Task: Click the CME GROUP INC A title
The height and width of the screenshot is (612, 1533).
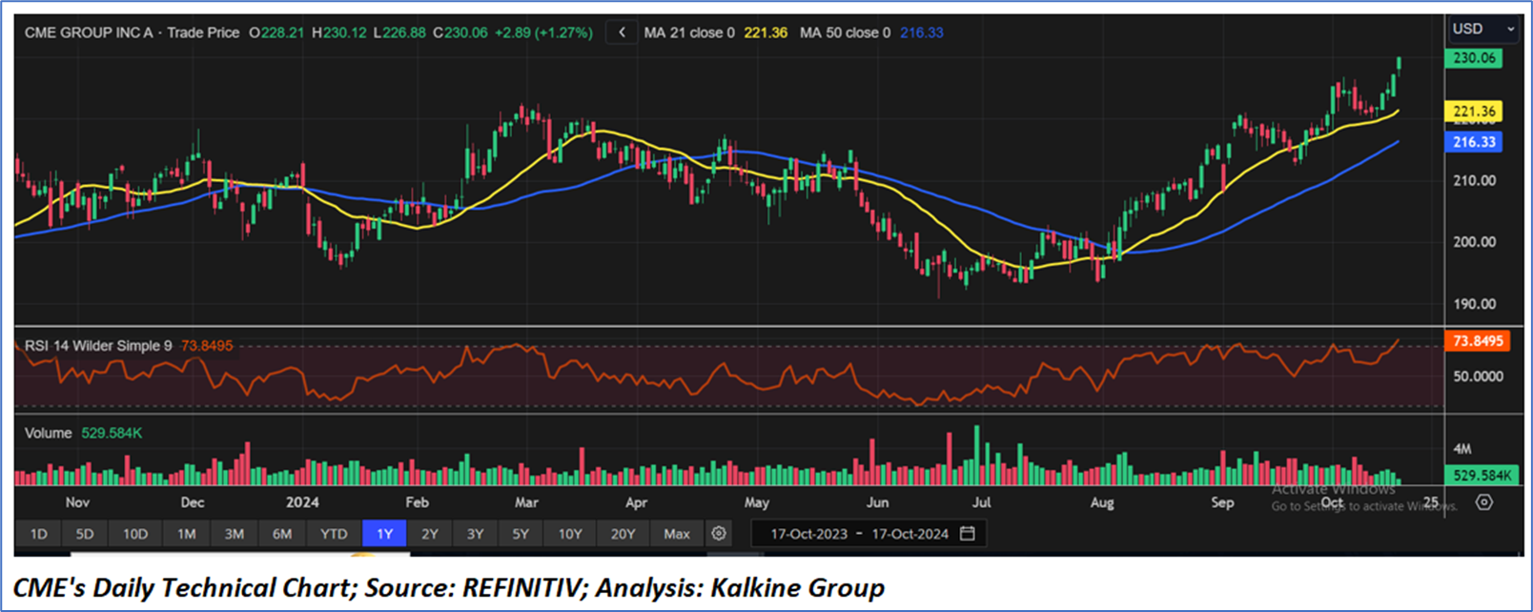Action: [89, 32]
